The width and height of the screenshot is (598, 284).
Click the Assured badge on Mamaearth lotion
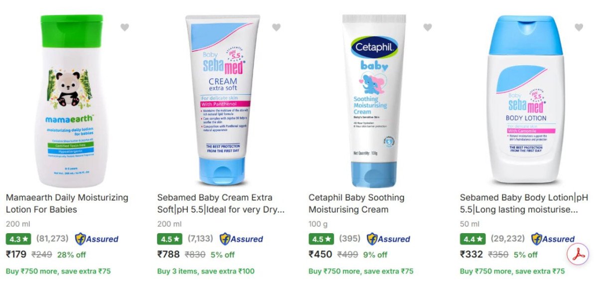[x=97, y=239]
